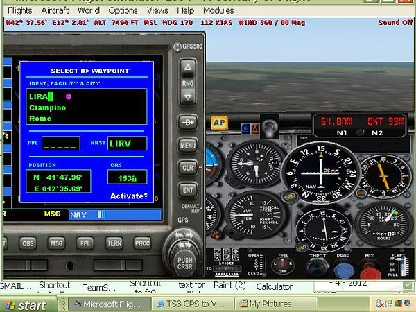Turn the yellow OBS knob on NAV indicator
The image size is (416, 312).
(289, 197)
